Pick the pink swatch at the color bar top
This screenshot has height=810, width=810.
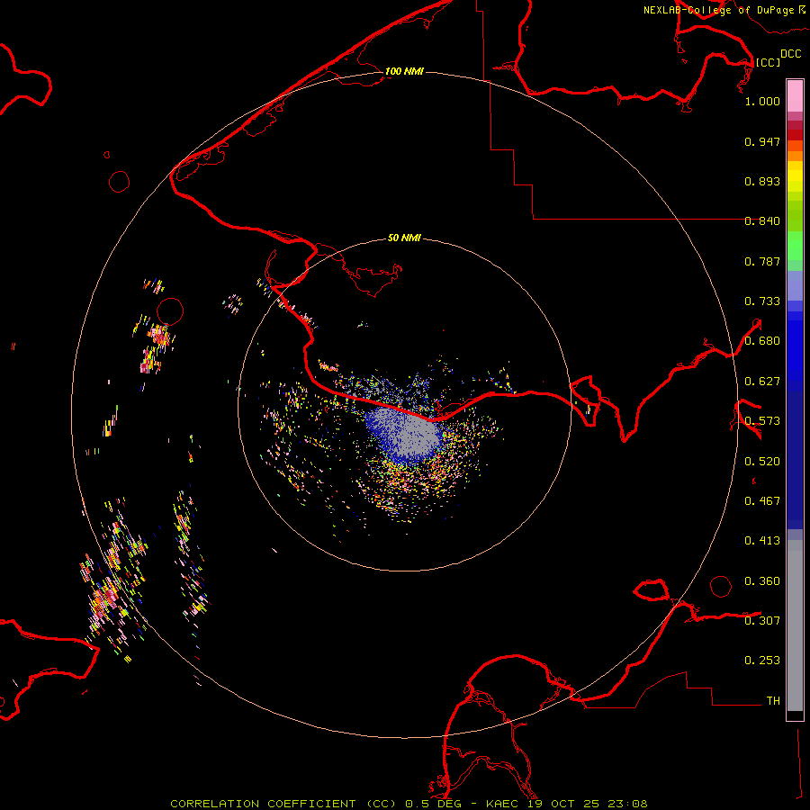click(795, 94)
